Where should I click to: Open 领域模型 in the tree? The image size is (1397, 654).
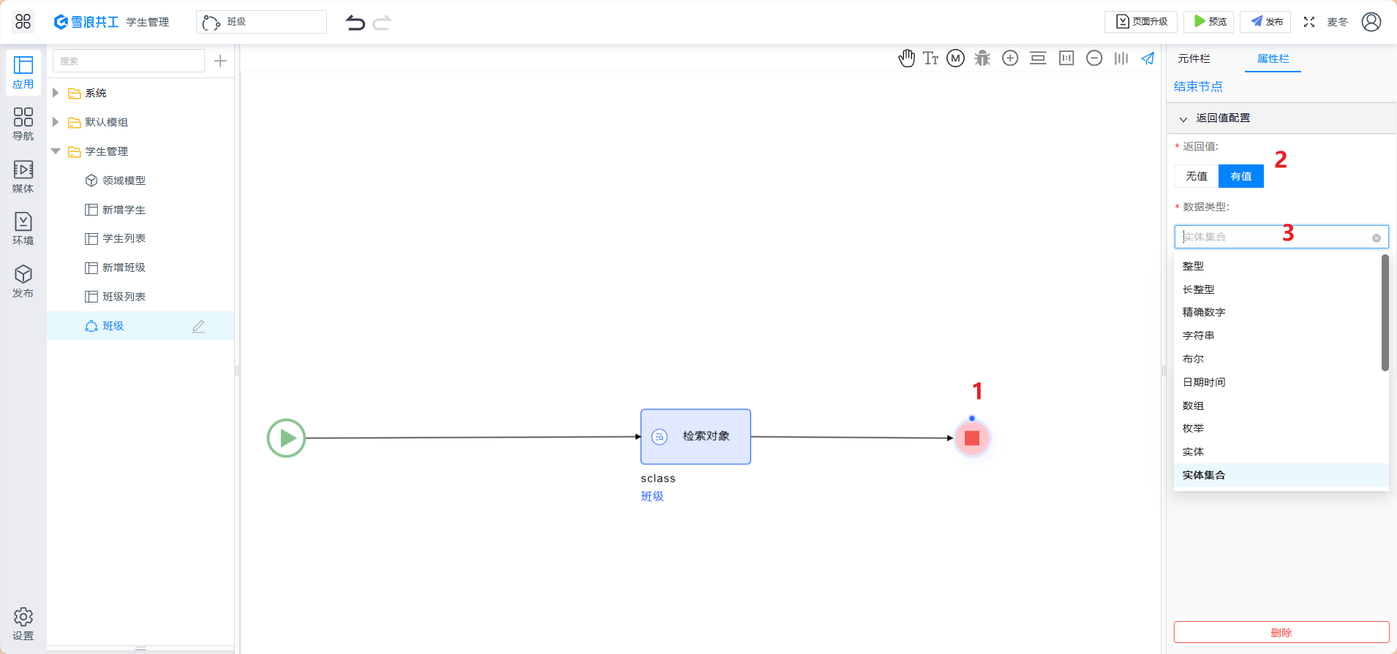[x=124, y=180]
